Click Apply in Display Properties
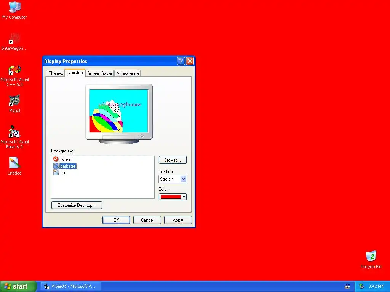 [178, 220]
